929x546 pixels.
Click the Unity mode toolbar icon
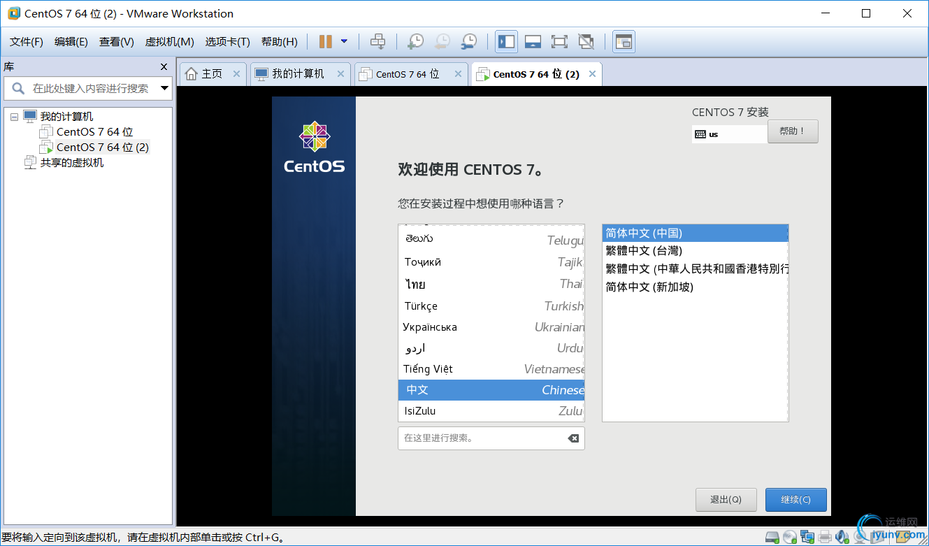pyautogui.click(x=586, y=42)
